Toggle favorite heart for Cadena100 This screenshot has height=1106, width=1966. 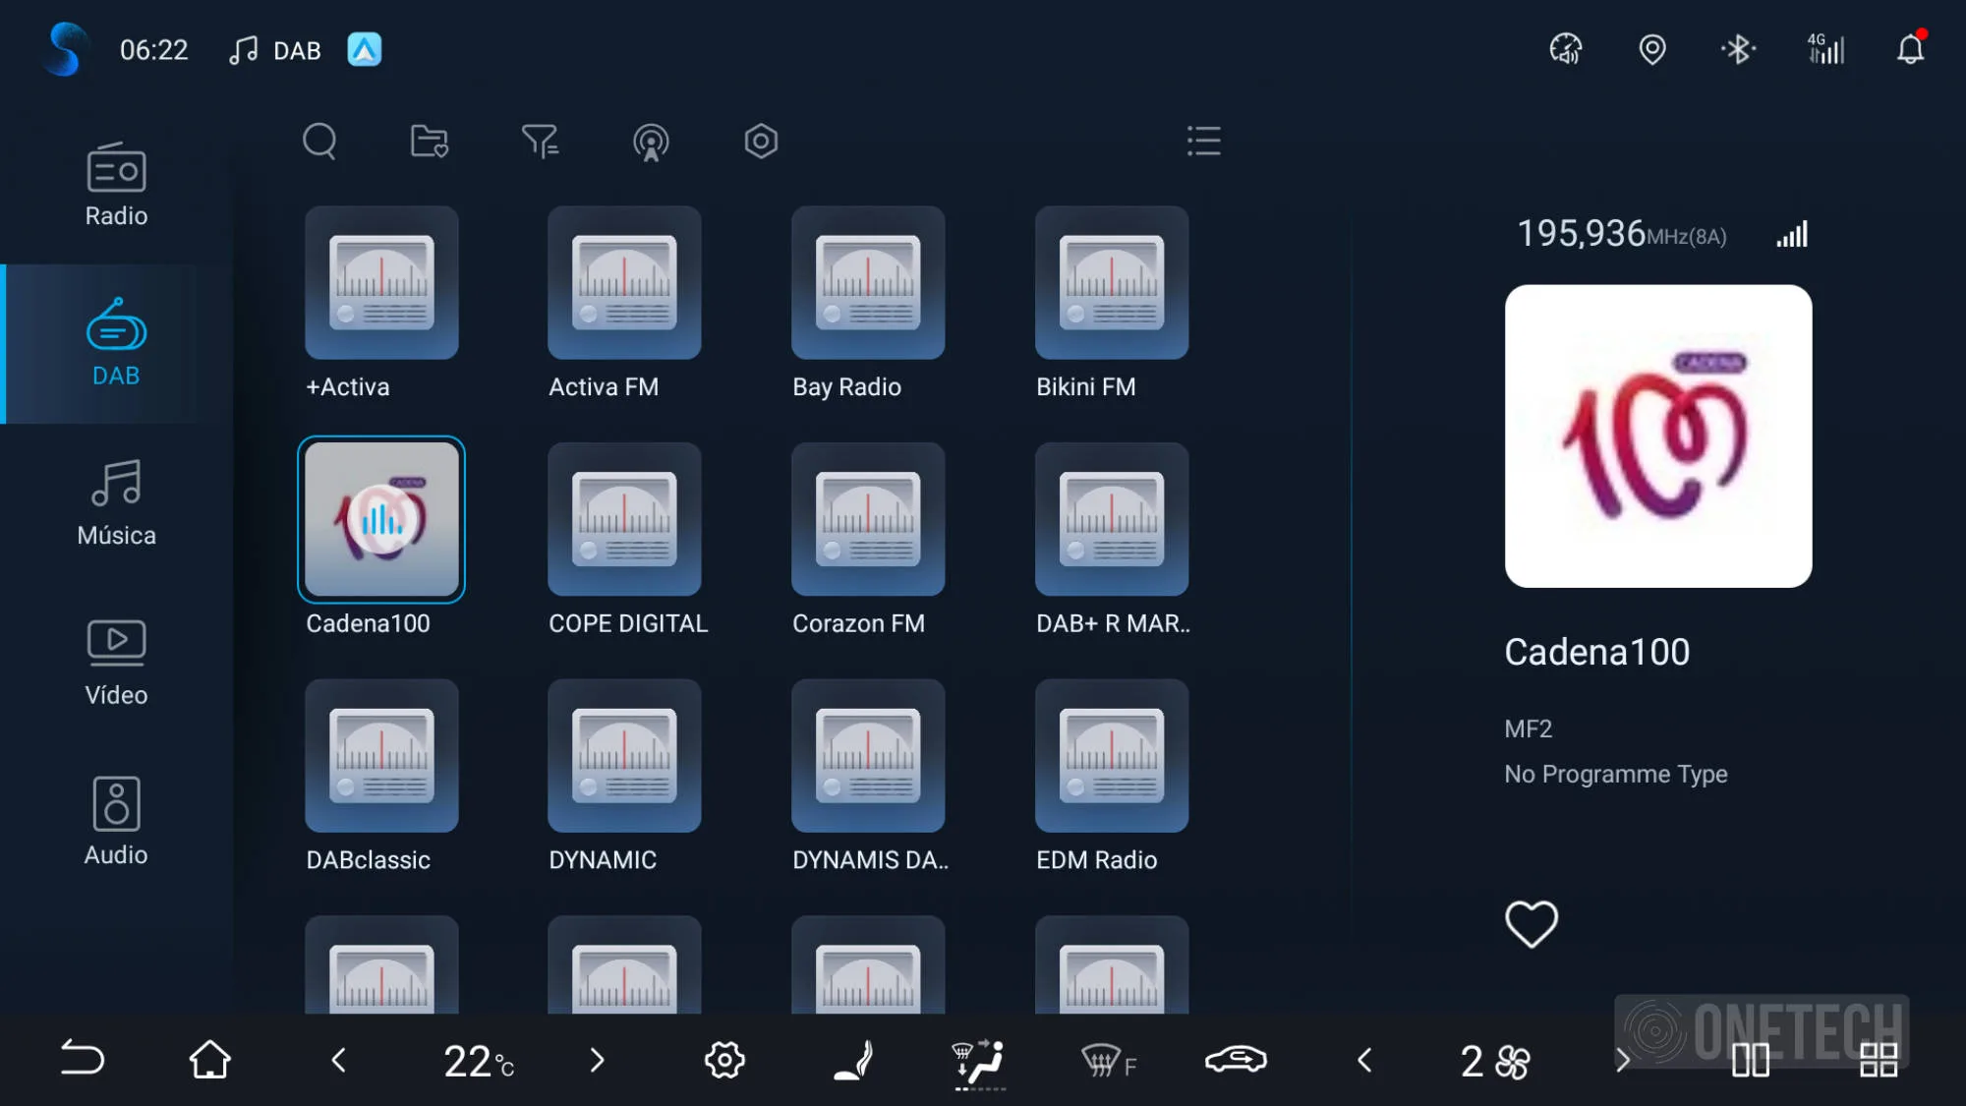pyautogui.click(x=1531, y=924)
